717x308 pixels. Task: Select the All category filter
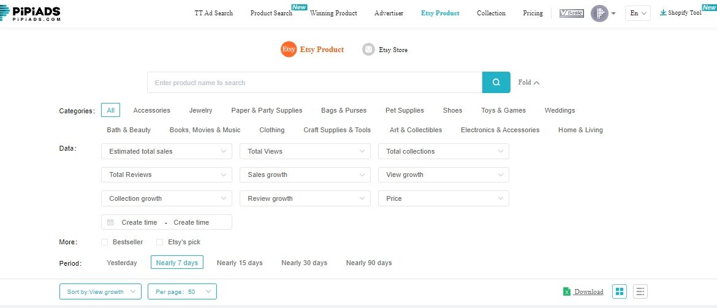click(x=111, y=110)
